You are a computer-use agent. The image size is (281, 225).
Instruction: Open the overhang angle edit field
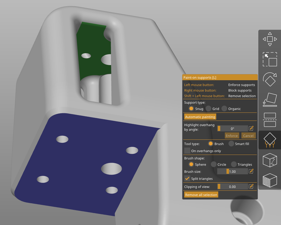coord(251,128)
